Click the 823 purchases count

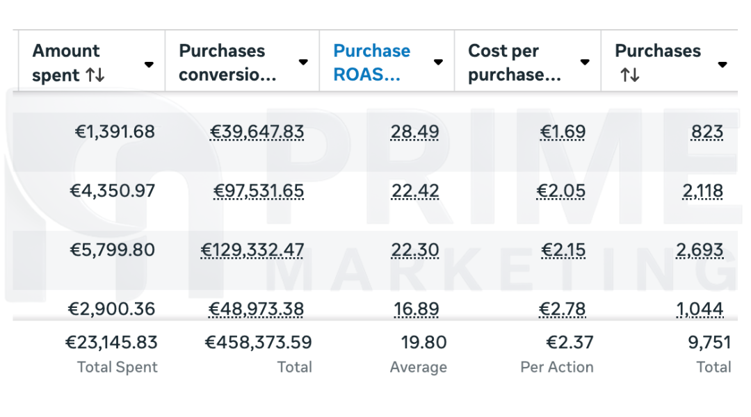[x=706, y=132]
